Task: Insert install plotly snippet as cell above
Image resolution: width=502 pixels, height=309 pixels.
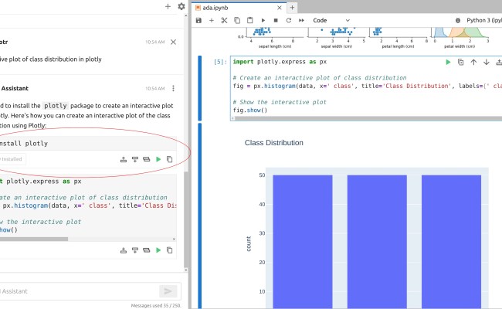Action: coord(124,159)
